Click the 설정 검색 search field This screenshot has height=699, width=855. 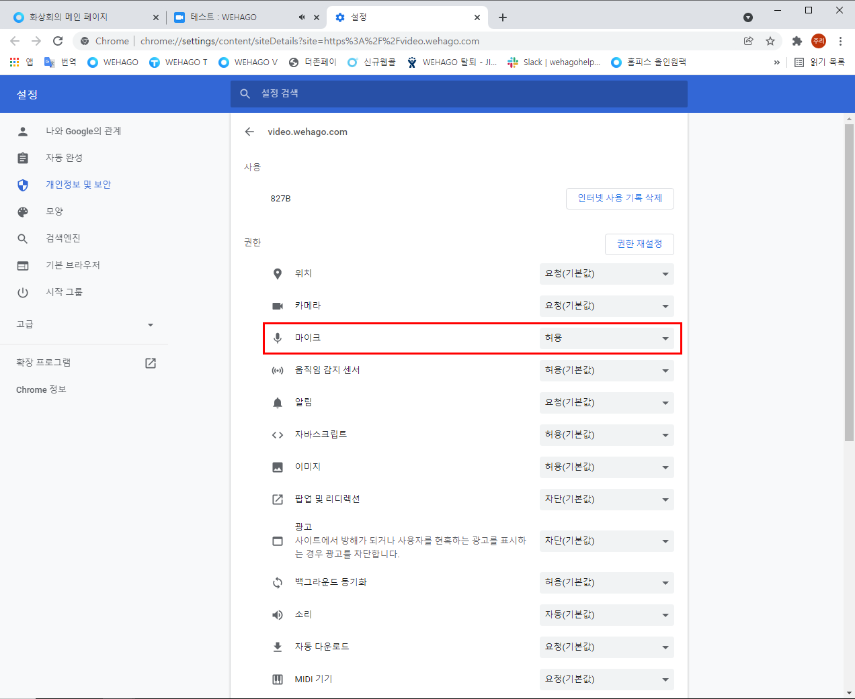click(x=458, y=94)
